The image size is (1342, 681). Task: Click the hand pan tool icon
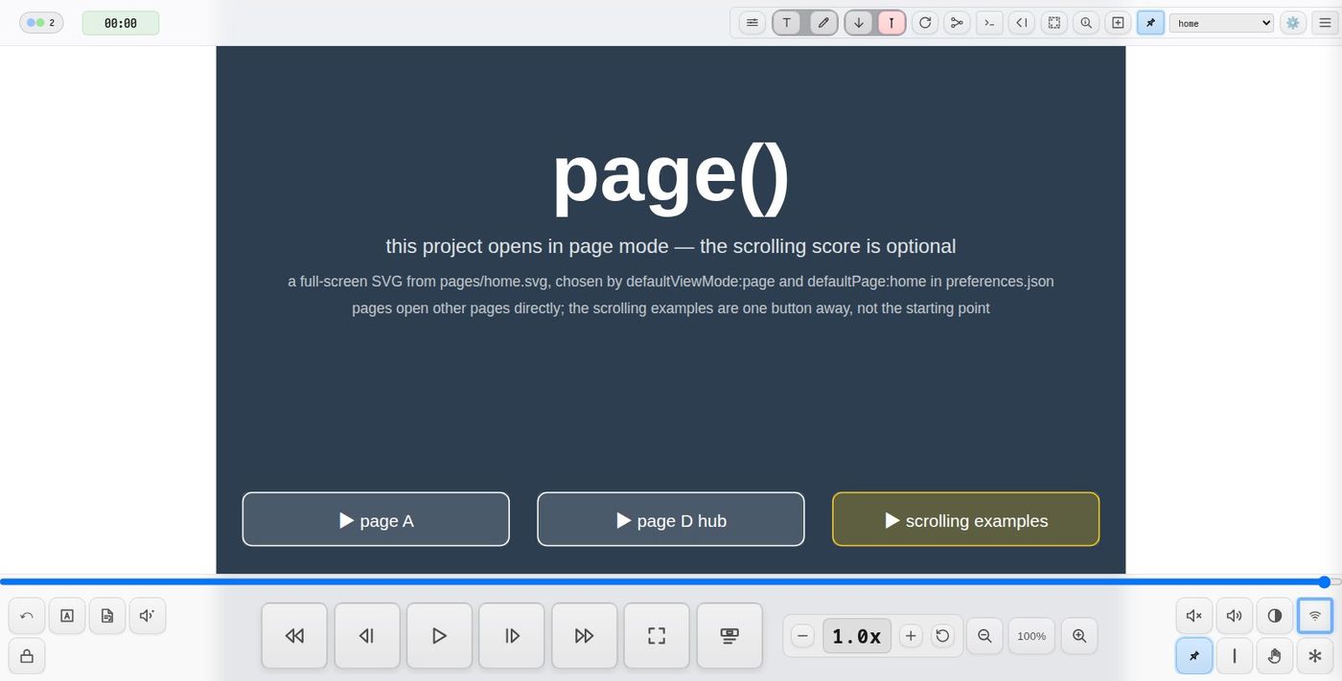tap(1275, 656)
